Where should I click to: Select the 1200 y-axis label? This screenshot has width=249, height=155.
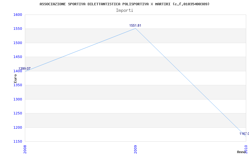pyautogui.click(x=17, y=127)
